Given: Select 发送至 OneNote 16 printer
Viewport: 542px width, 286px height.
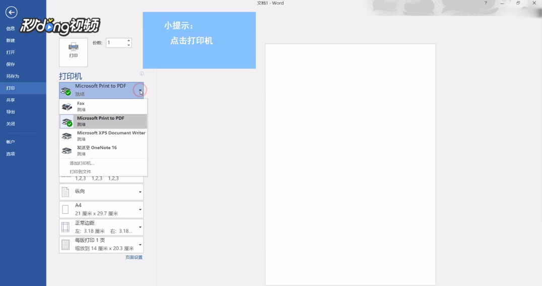Looking at the screenshot, I should point(103,151).
